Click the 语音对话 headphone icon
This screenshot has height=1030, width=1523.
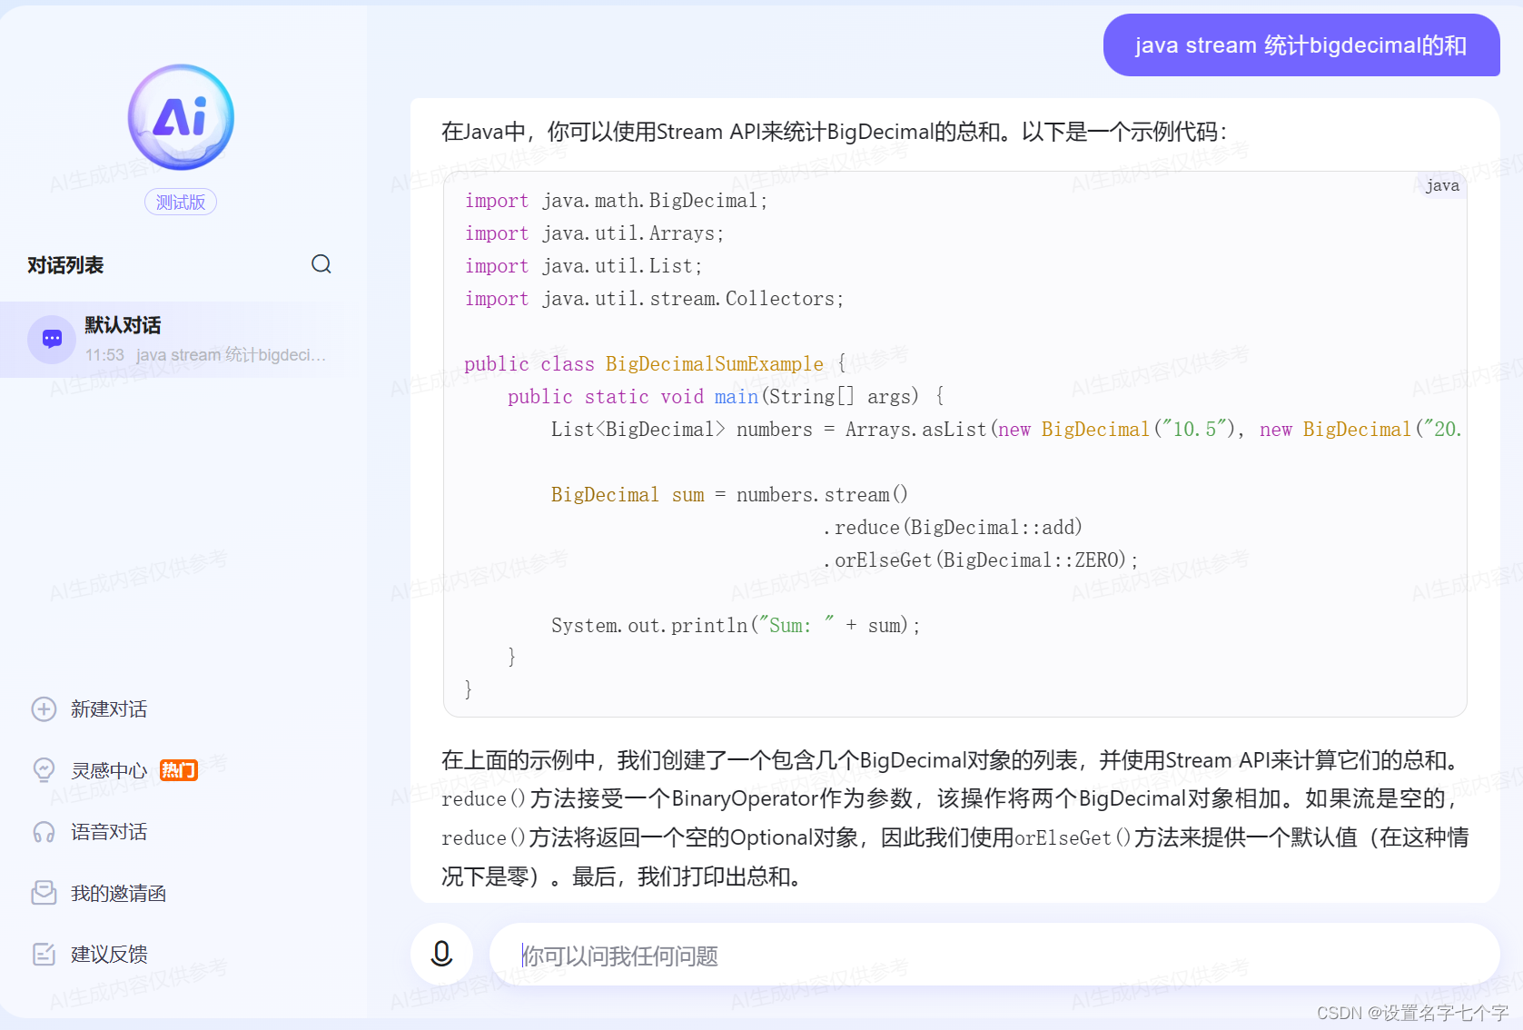[x=44, y=832]
